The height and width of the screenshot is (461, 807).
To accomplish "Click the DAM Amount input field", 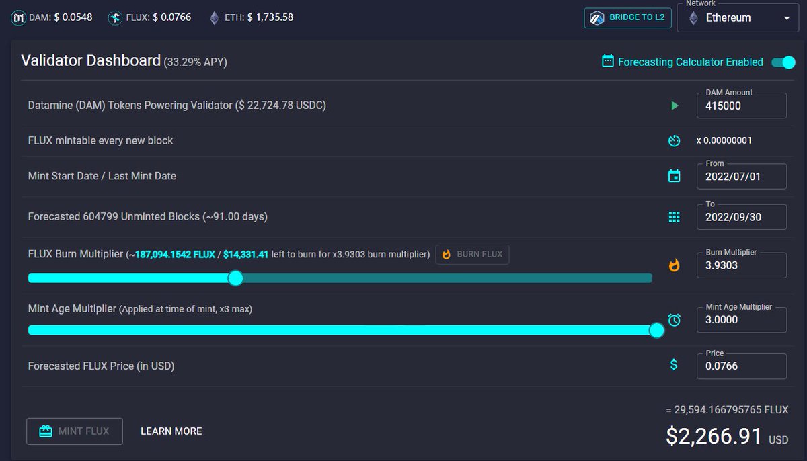I will pyautogui.click(x=742, y=106).
